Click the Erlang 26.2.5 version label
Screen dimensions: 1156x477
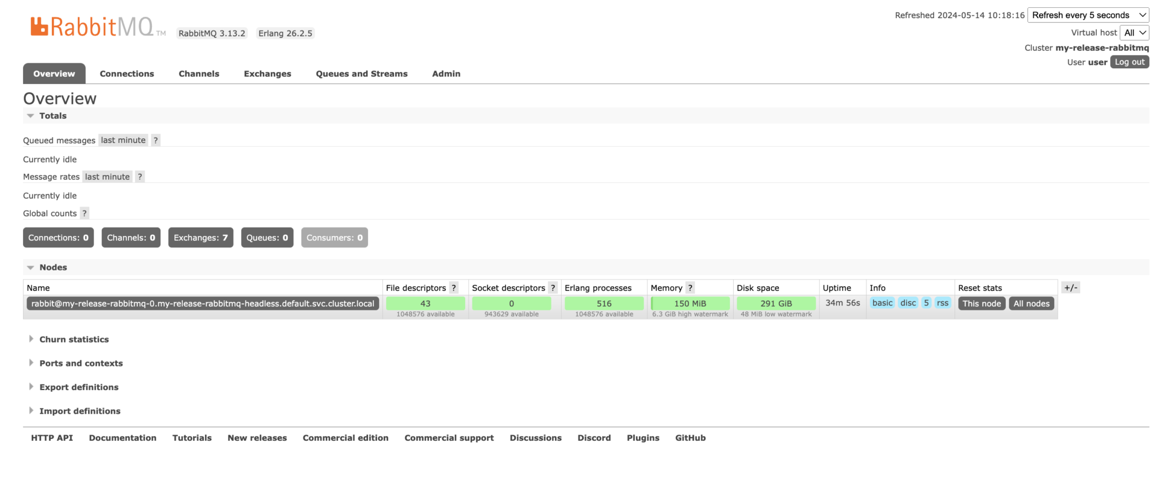[x=285, y=33]
